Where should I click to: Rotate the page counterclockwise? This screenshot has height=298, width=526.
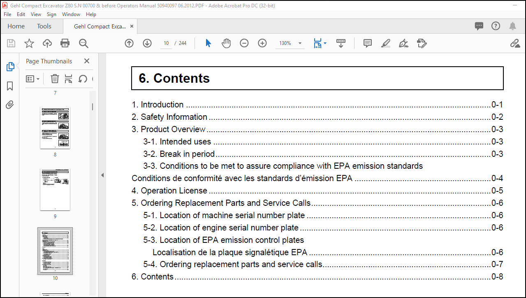point(83,79)
